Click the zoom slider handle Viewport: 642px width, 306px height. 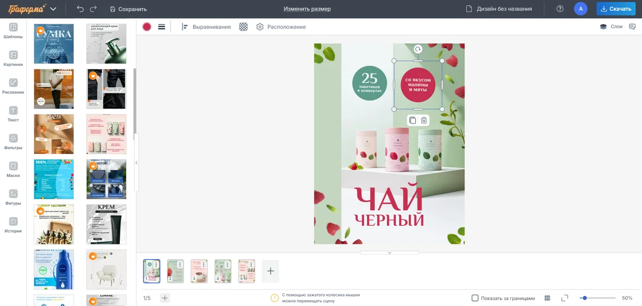585,298
